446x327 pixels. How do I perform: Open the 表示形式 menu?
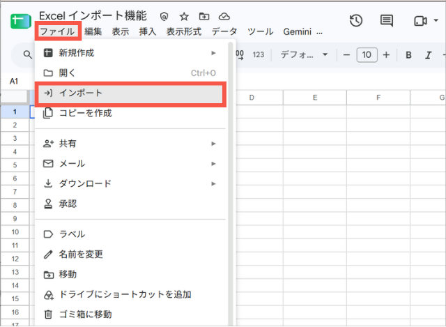pyautogui.click(x=184, y=31)
